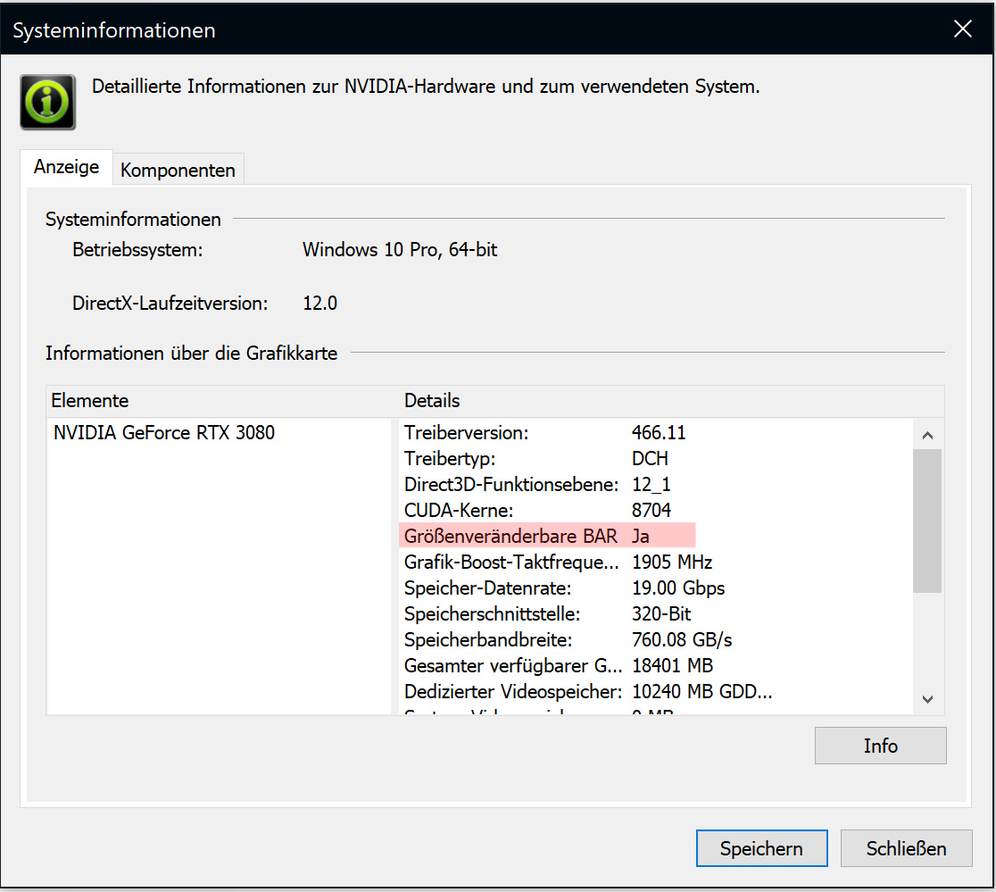Click the details list scroll up arrow
This screenshot has width=996, height=892.
927,435
